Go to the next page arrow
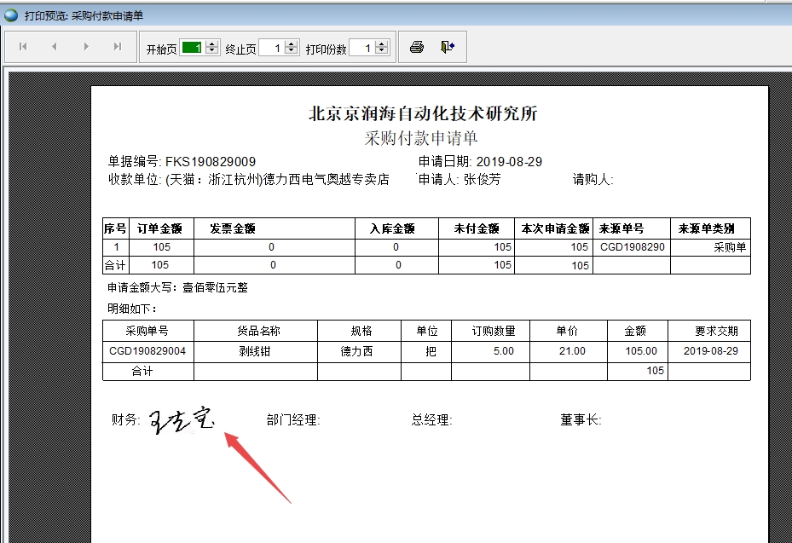This screenshot has height=543, width=792. pyautogui.click(x=86, y=47)
